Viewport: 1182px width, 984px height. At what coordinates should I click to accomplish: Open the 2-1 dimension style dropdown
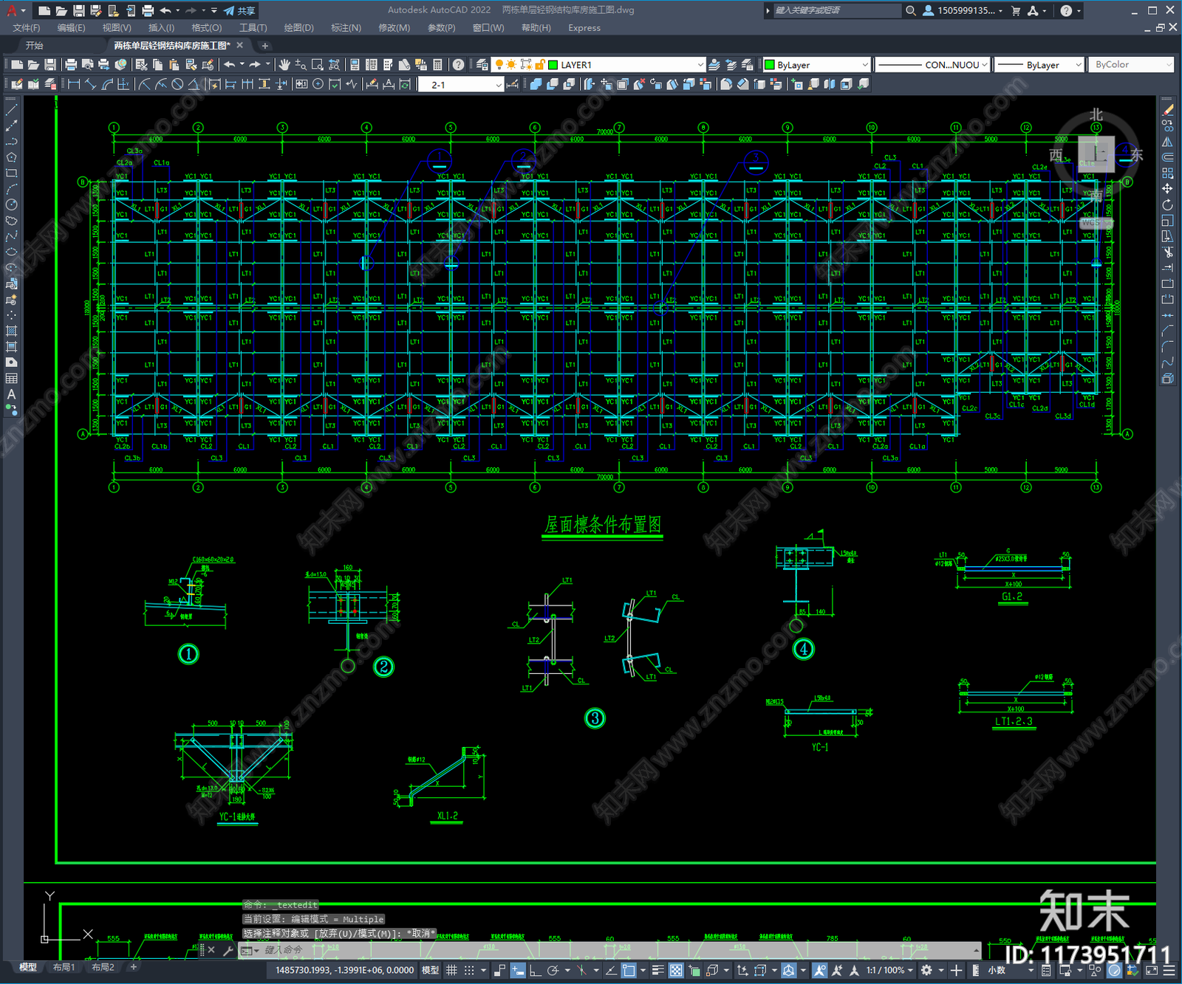click(461, 85)
